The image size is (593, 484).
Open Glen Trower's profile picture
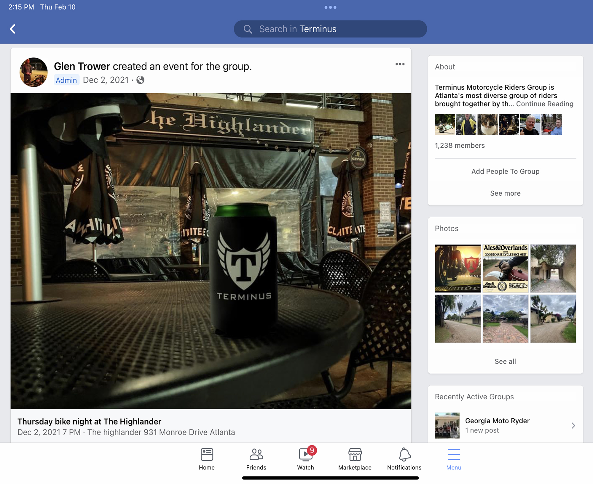click(x=34, y=72)
